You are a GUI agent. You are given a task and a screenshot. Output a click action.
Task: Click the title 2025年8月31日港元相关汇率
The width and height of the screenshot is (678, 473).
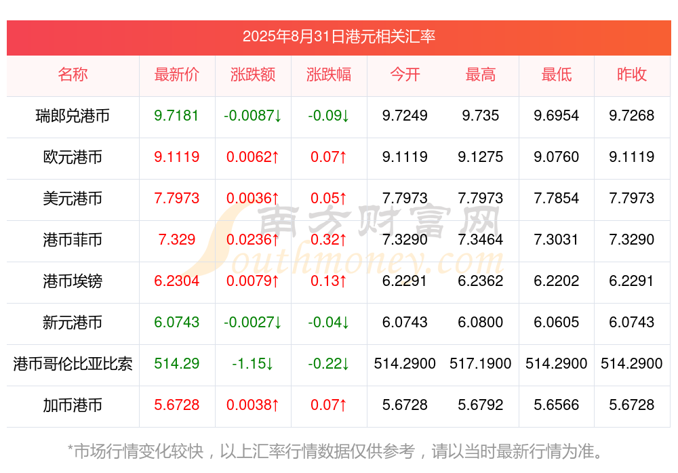click(x=338, y=37)
